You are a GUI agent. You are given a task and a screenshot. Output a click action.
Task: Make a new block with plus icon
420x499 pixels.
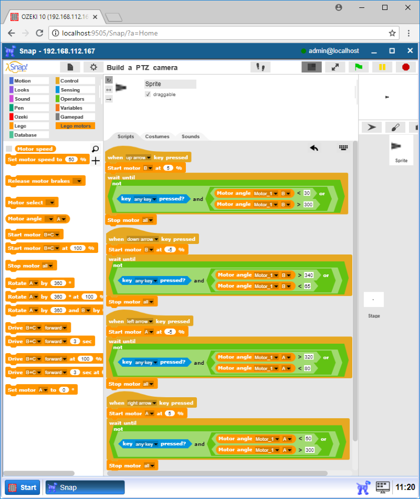(x=96, y=161)
